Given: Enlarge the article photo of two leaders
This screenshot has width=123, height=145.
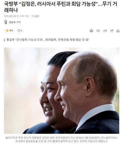Looking at the screenshot, I should tap(61, 91).
